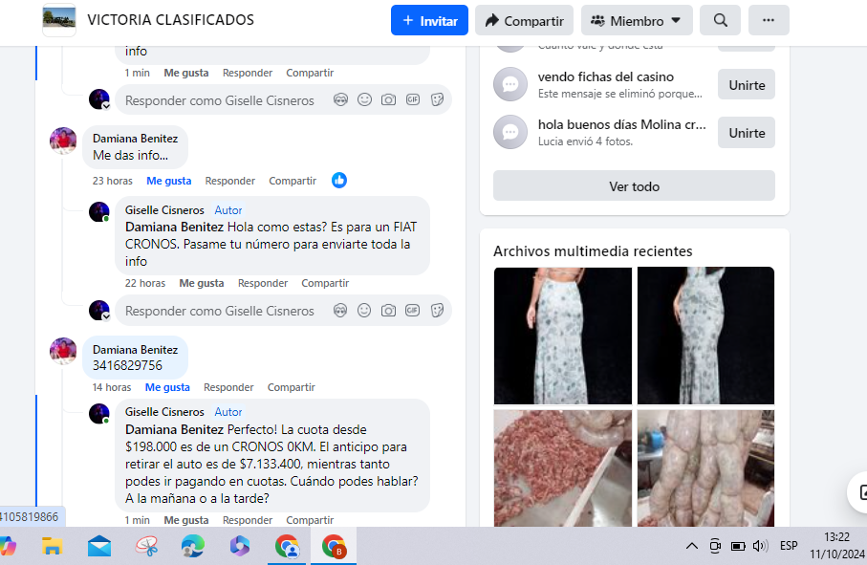Click the '14 horas' timestamp
867x565 pixels.
pos(112,387)
